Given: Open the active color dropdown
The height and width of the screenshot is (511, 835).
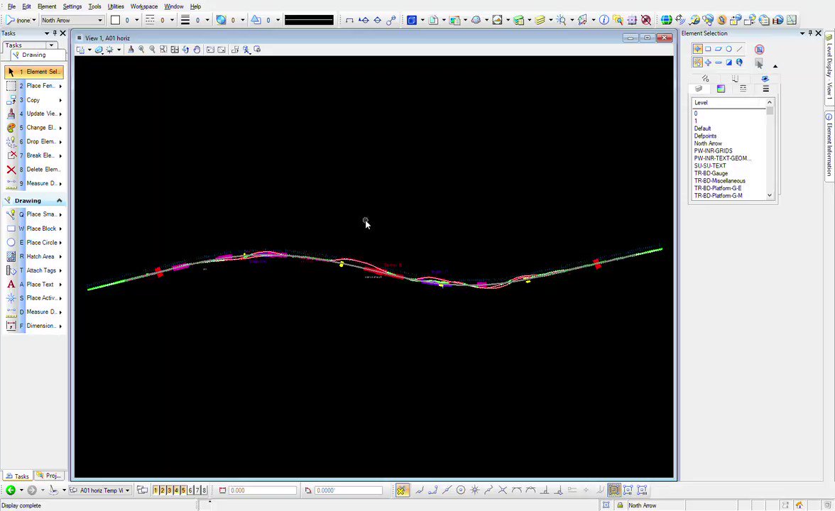Looking at the screenshot, I should (137, 20).
